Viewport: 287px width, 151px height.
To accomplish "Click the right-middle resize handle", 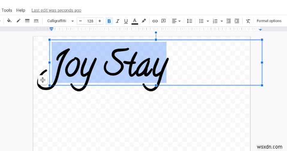I will click(262, 63).
